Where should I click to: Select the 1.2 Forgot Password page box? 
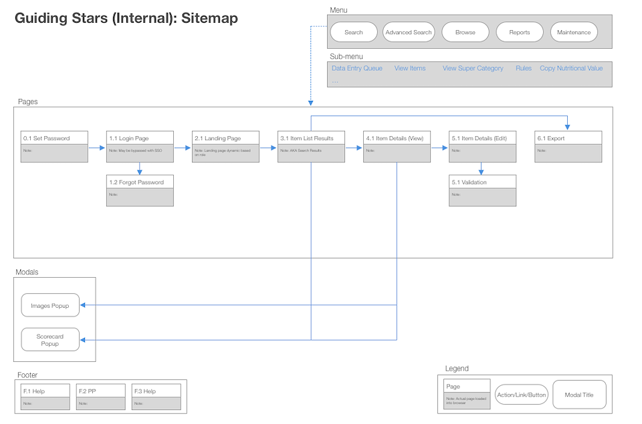click(x=140, y=190)
